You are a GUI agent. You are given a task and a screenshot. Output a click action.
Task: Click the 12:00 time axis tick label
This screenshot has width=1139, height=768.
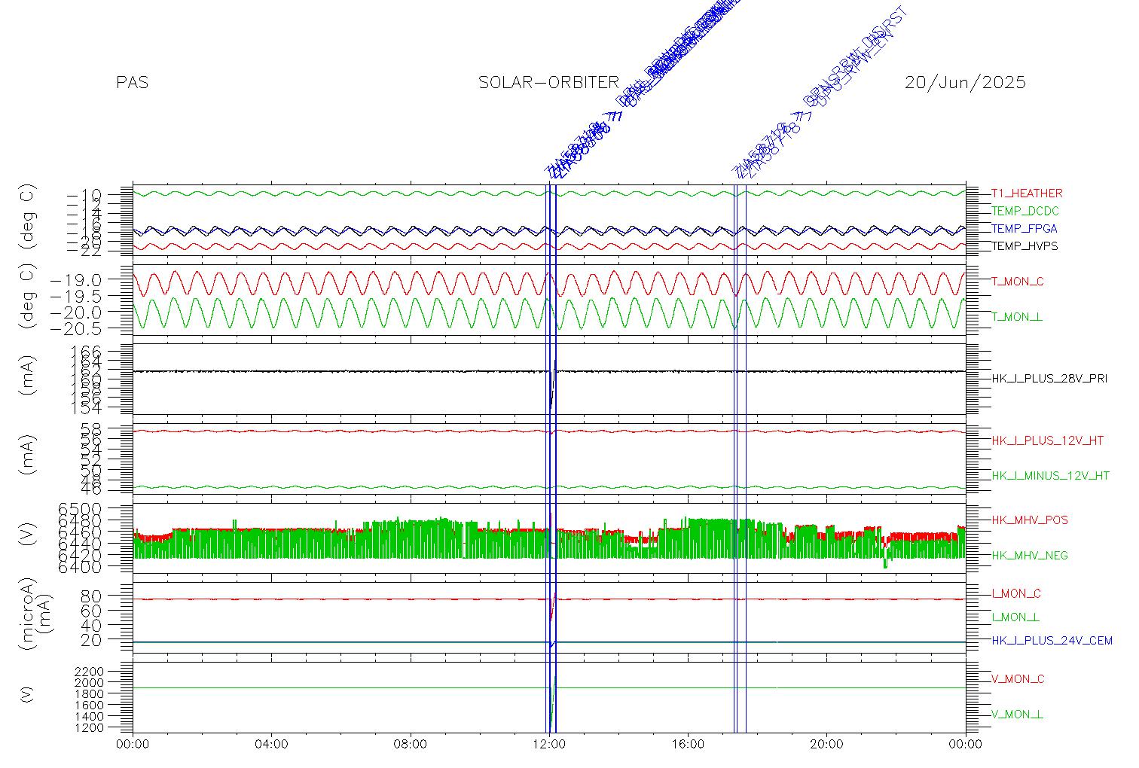click(x=549, y=745)
